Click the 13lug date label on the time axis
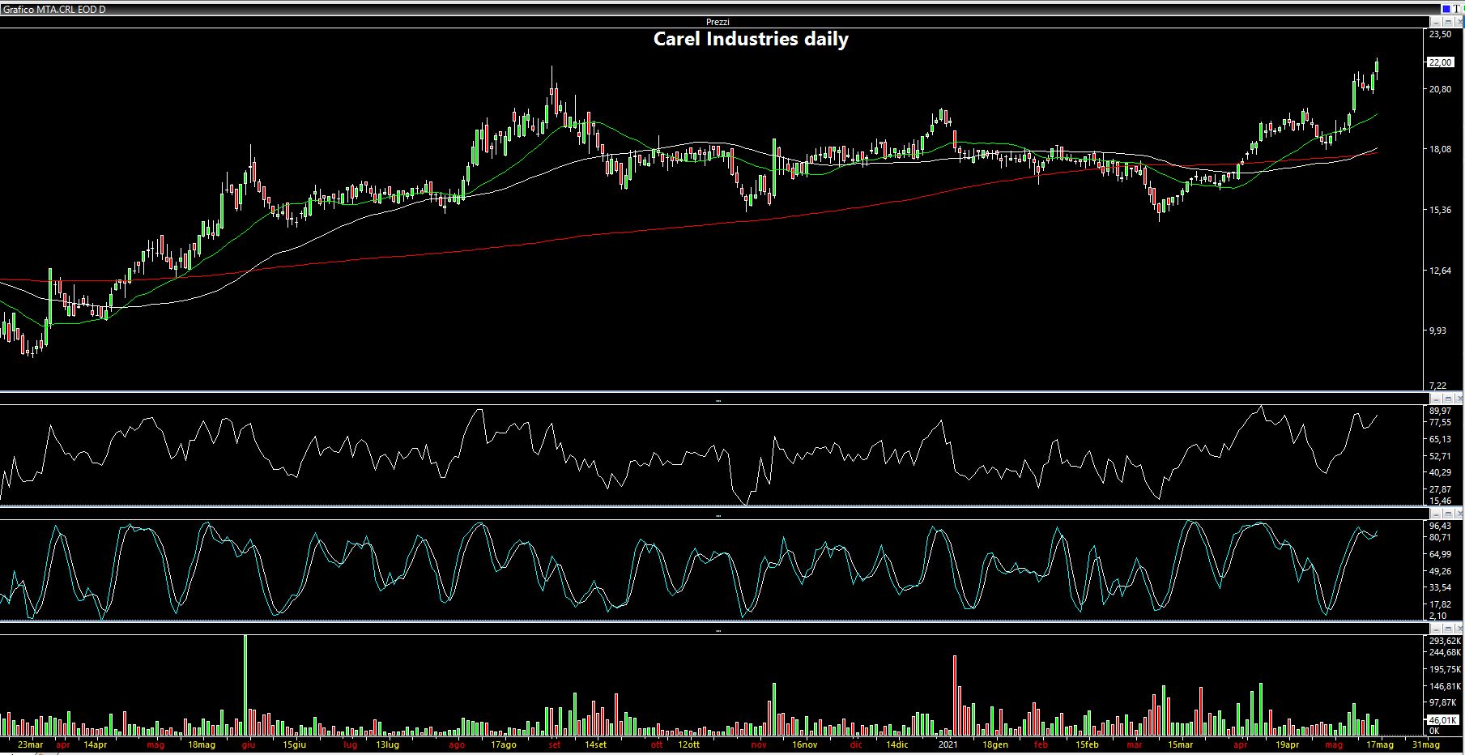This screenshot has width=1465, height=755. click(x=388, y=744)
